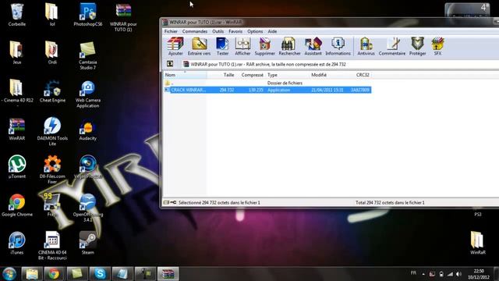
Task: Select the Audacity desktop shortcut
Action: (x=88, y=130)
